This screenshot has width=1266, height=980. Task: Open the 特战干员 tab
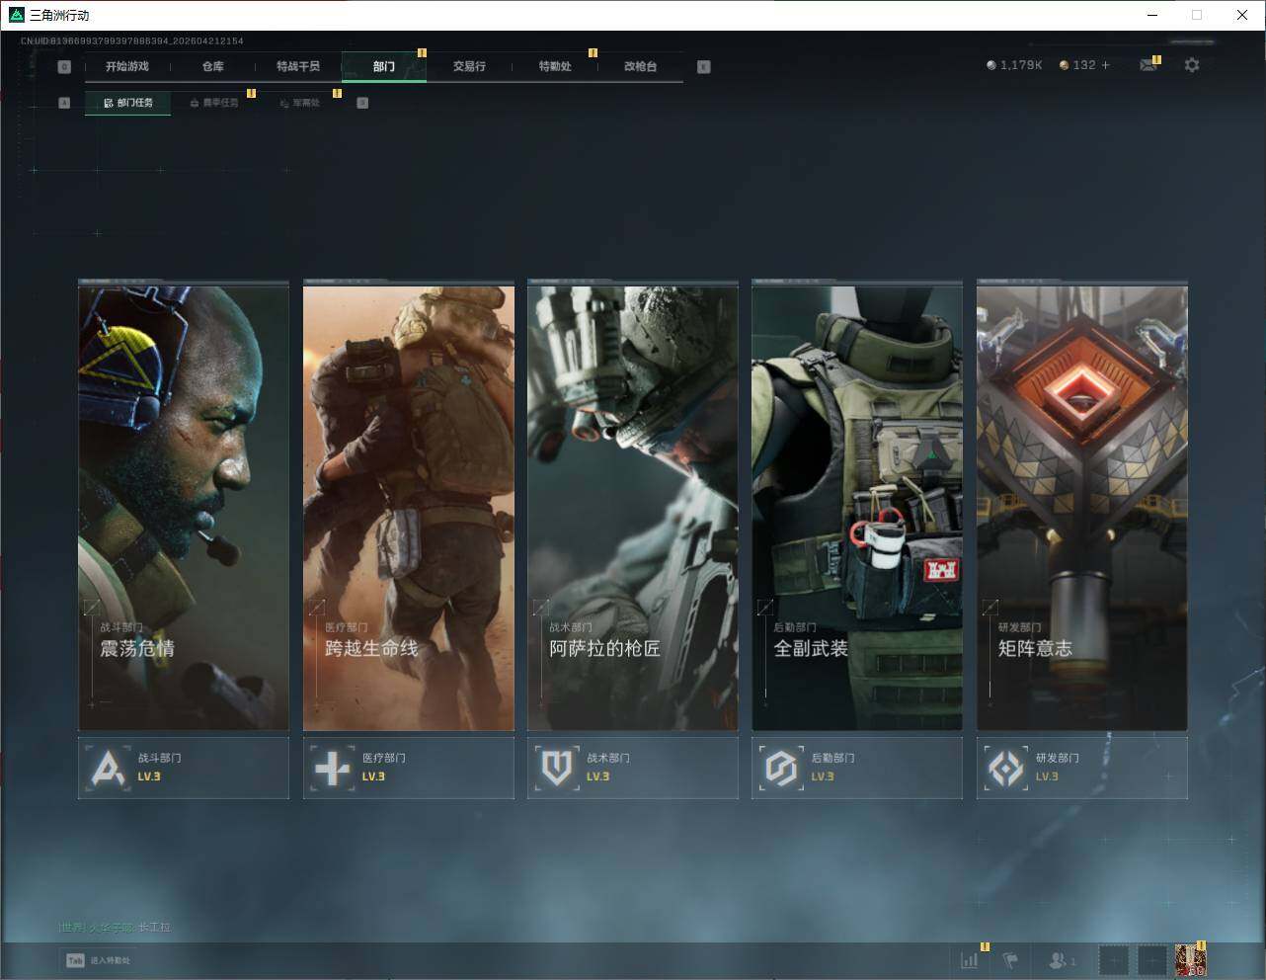point(298,66)
